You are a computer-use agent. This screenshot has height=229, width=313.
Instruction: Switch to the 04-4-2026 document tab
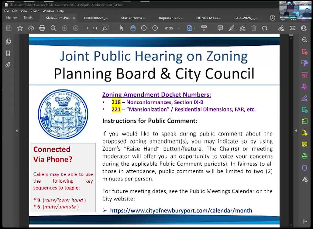(x=246, y=18)
